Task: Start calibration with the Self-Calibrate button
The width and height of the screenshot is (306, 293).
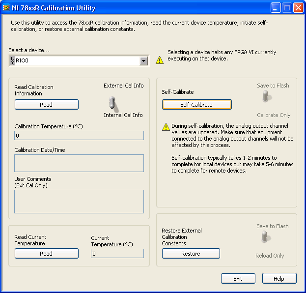Action: pos(196,105)
